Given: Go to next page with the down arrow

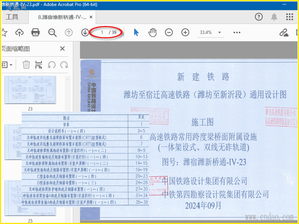Looking at the screenshot, I should (85, 32).
